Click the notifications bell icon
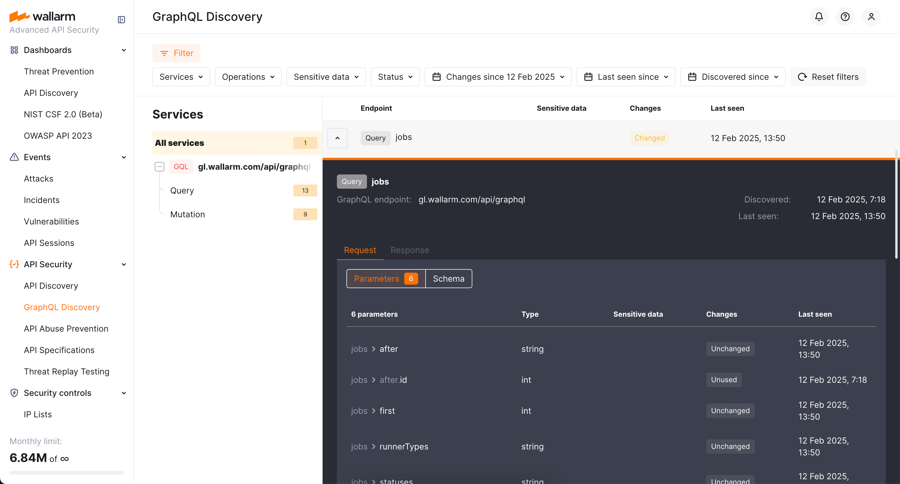This screenshot has height=484, width=900. [818, 16]
